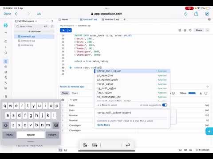The height and width of the screenshot is (159, 213).
Task: Toggle the left panel layout icon at bottom
Action: click(x=61, y=150)
